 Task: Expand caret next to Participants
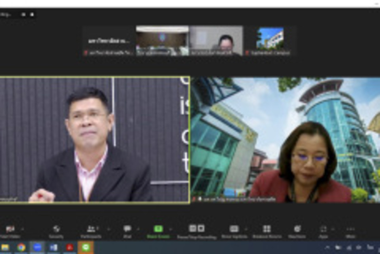pyautogui.click(x=108, y=229)
